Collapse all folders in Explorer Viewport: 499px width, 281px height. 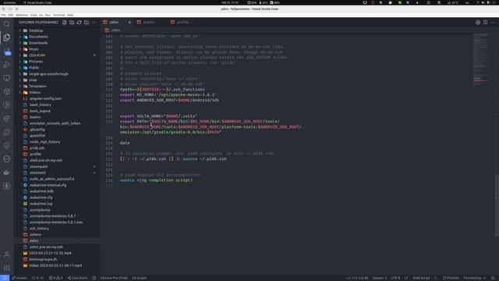tap(87, 23)
